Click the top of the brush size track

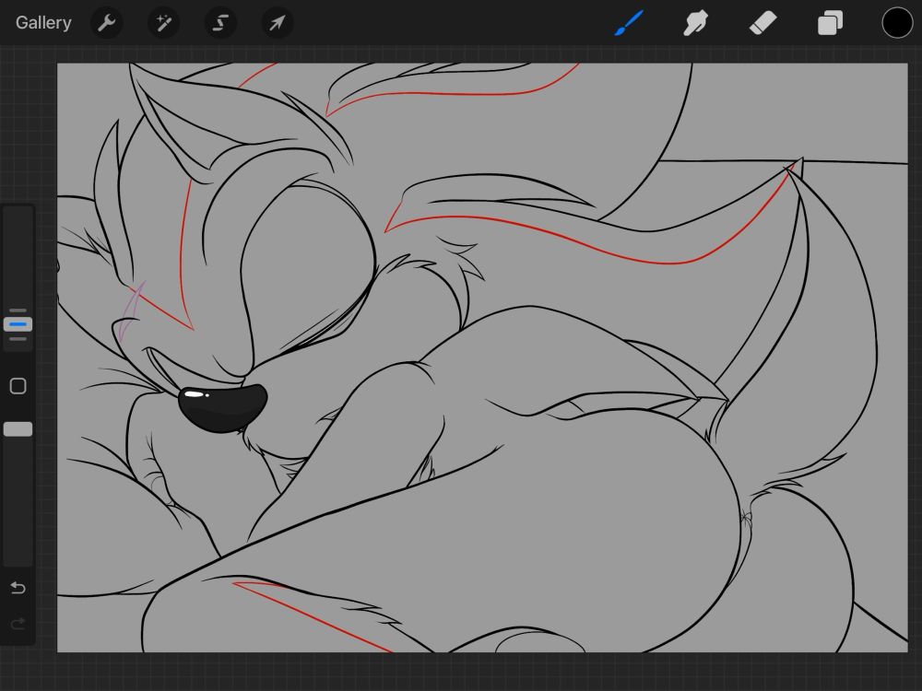18,217
